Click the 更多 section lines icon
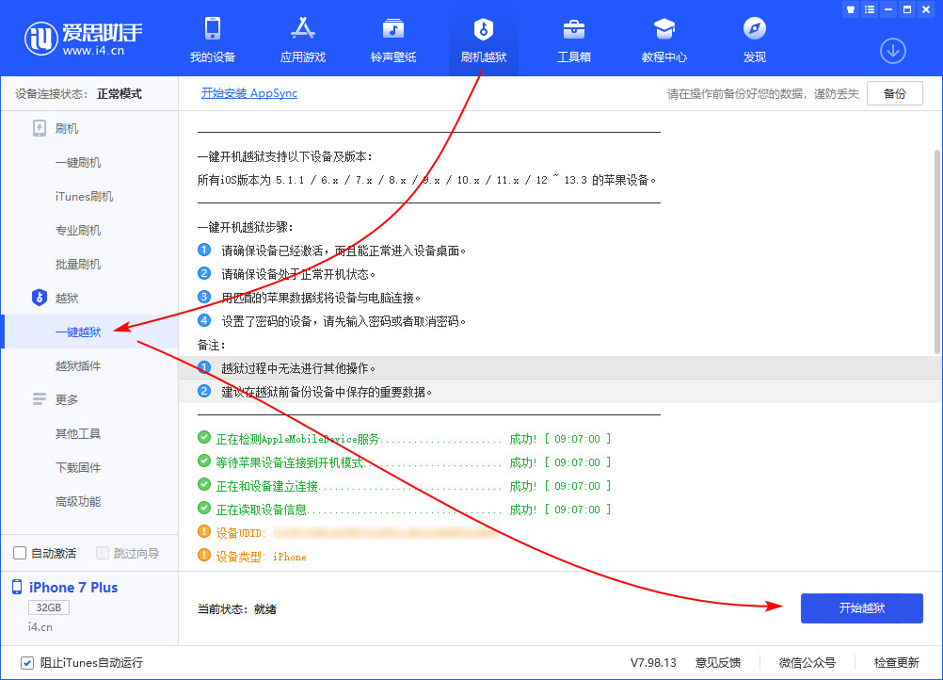The width and height of the screenshot is (943, 680). tap(40, 399)
